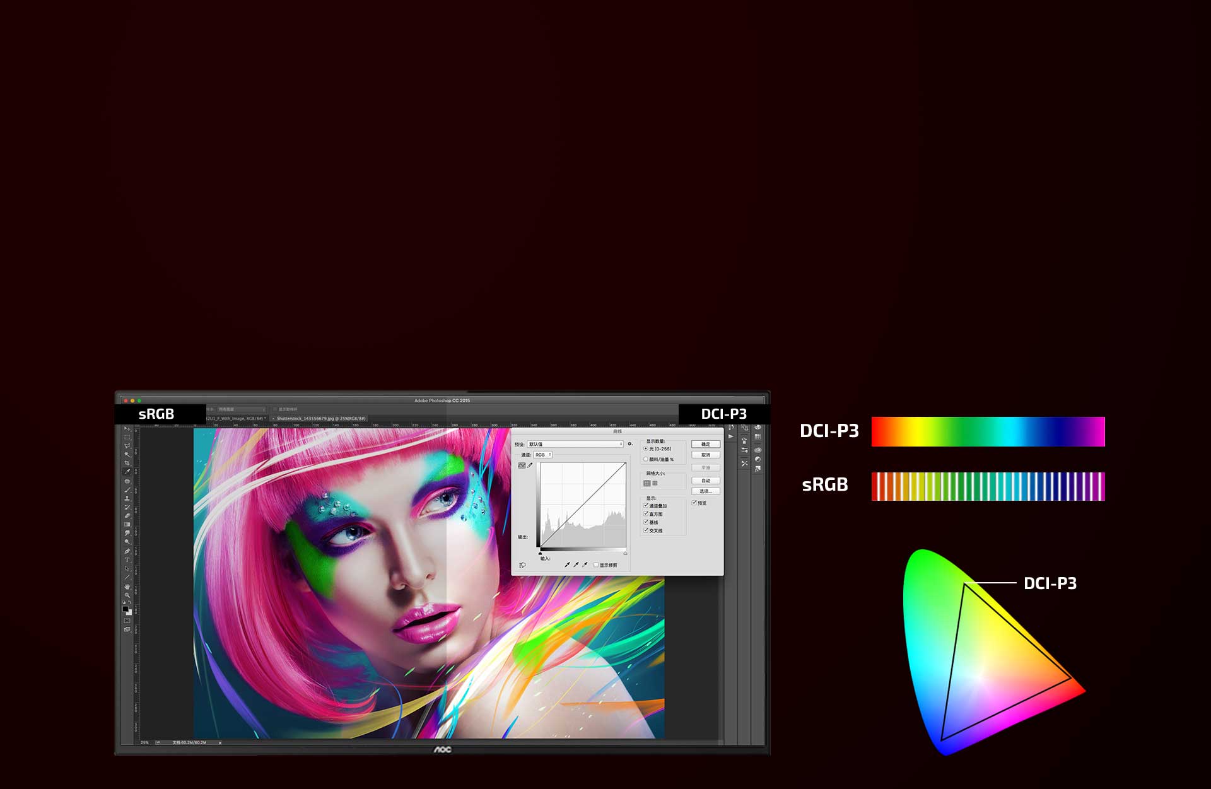
Task: Choose the pencil draw-curve tool
Action: point(530,465)
